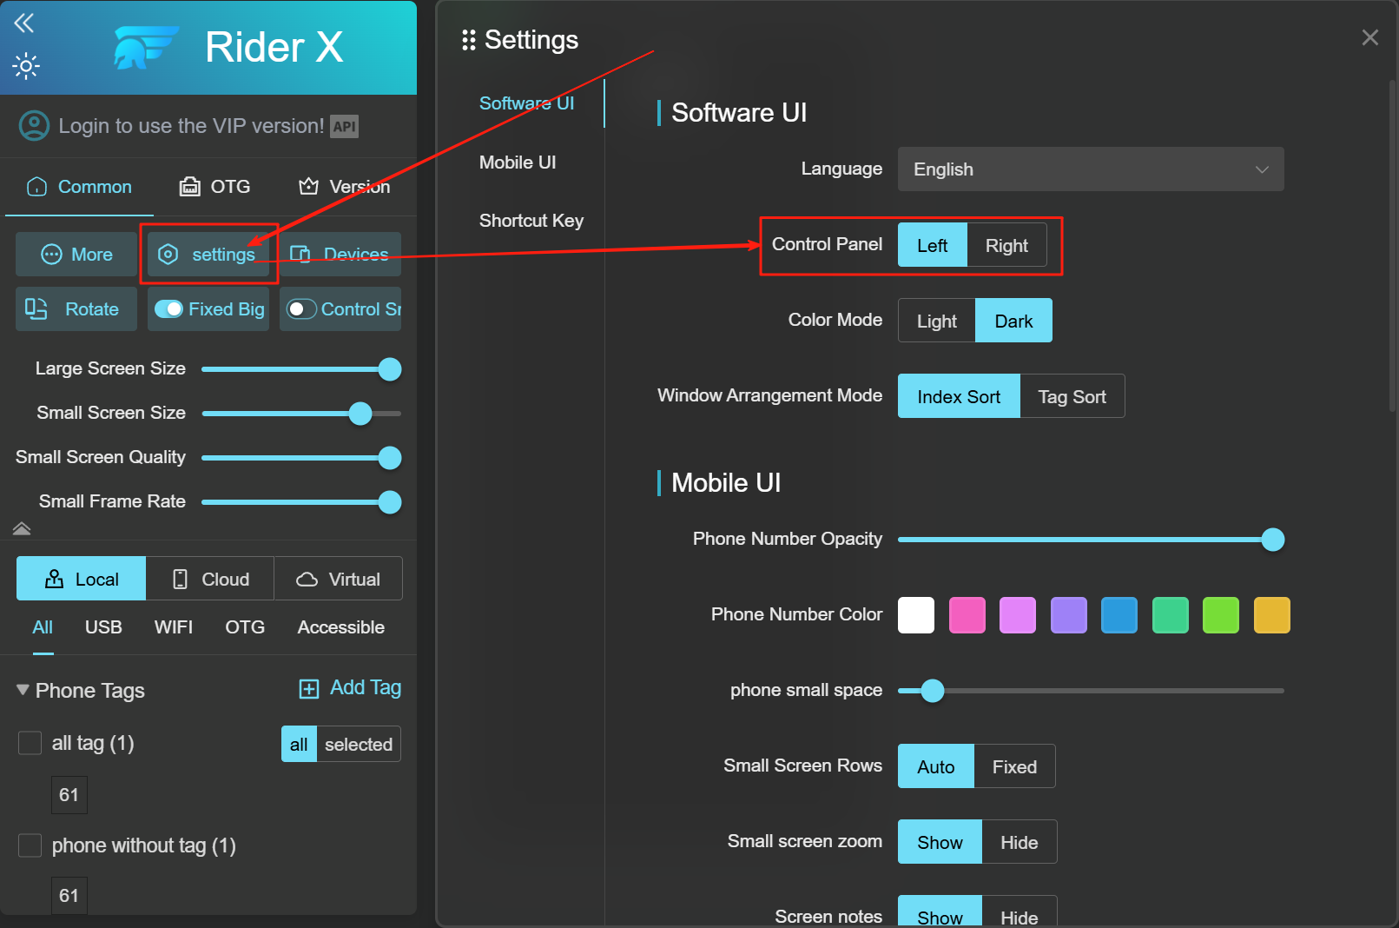Switch to the OTG tab at top
1399x928 pixels.
click(214, 187)
